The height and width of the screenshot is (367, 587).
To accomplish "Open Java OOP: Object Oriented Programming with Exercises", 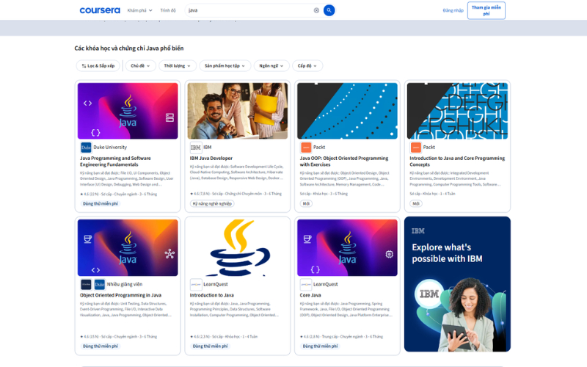I will point(344,161).
